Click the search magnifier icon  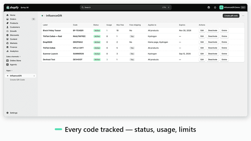tap(82, 7)
